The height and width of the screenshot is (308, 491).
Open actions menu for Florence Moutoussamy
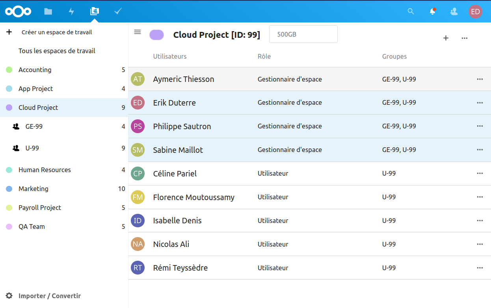pyautogui.click(x=480, y=197)
